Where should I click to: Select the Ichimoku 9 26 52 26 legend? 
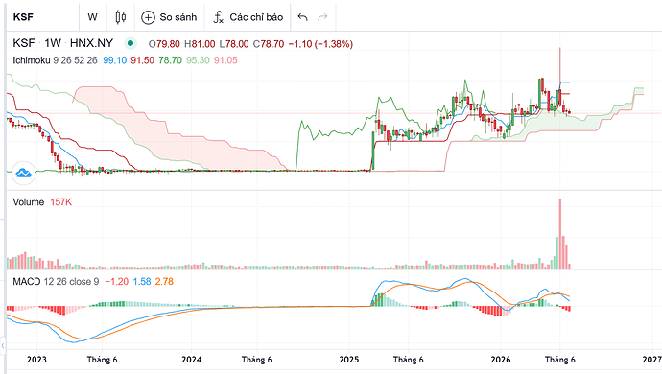(x=55, y=60)
